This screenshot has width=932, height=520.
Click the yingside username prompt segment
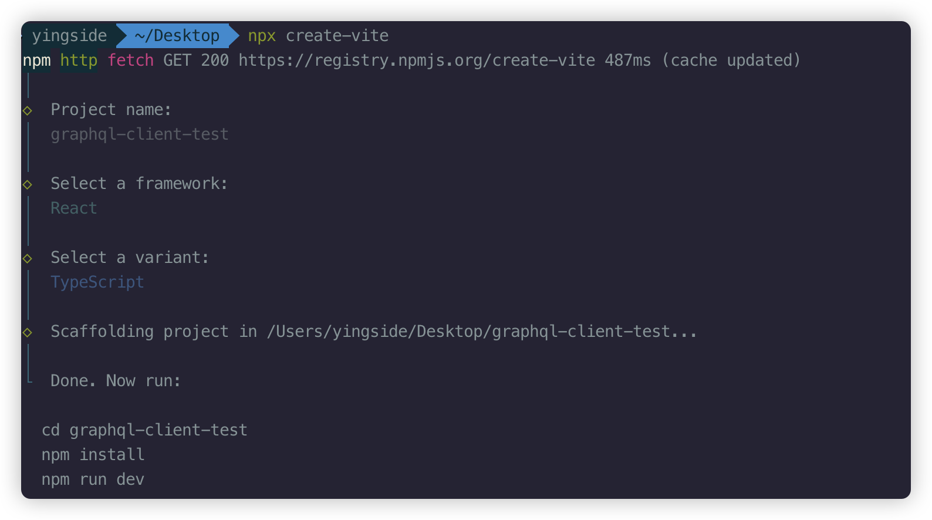[x=69, y=36]
